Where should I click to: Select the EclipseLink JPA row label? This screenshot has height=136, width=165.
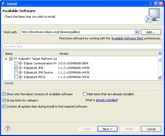click(x=33, y=68)
